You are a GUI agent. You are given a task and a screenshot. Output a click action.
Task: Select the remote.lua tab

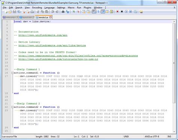(43, 17)
